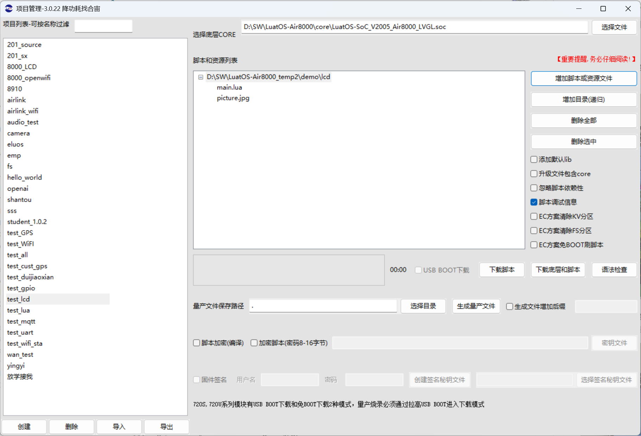
Task: Select project eluos
Action: click(x=15, y=144)
